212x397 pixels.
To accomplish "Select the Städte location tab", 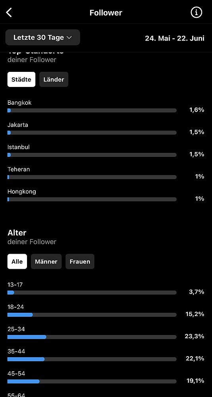I will (21, 79).
